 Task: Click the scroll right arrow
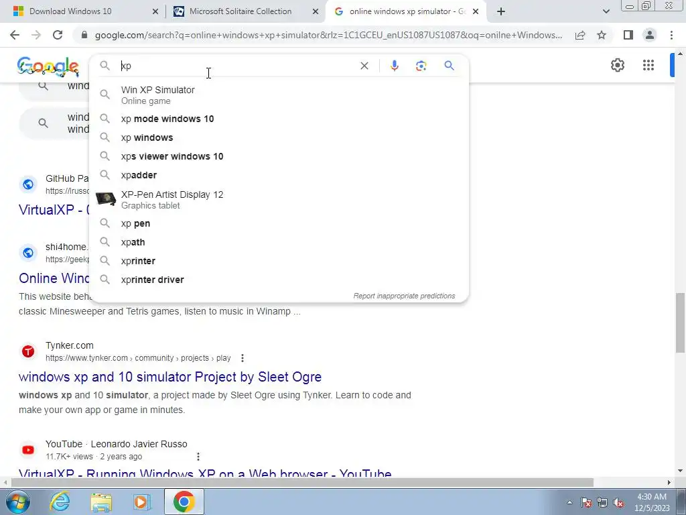click(x=669, y=483)
